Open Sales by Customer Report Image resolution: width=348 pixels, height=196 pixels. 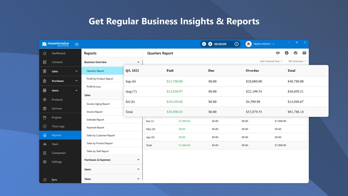point(112,135)
